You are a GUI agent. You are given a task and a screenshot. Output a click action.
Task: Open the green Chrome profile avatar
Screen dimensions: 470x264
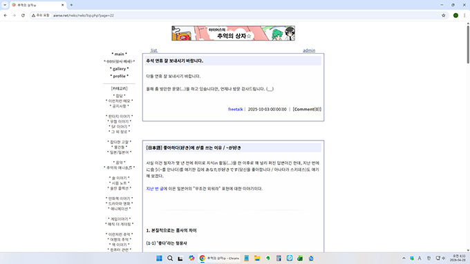click(455, 15)
